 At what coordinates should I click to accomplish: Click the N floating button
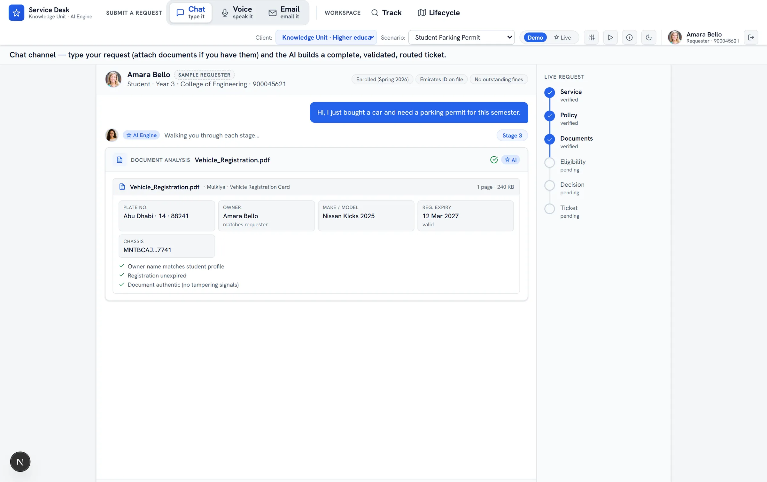[x=20, y=462]
